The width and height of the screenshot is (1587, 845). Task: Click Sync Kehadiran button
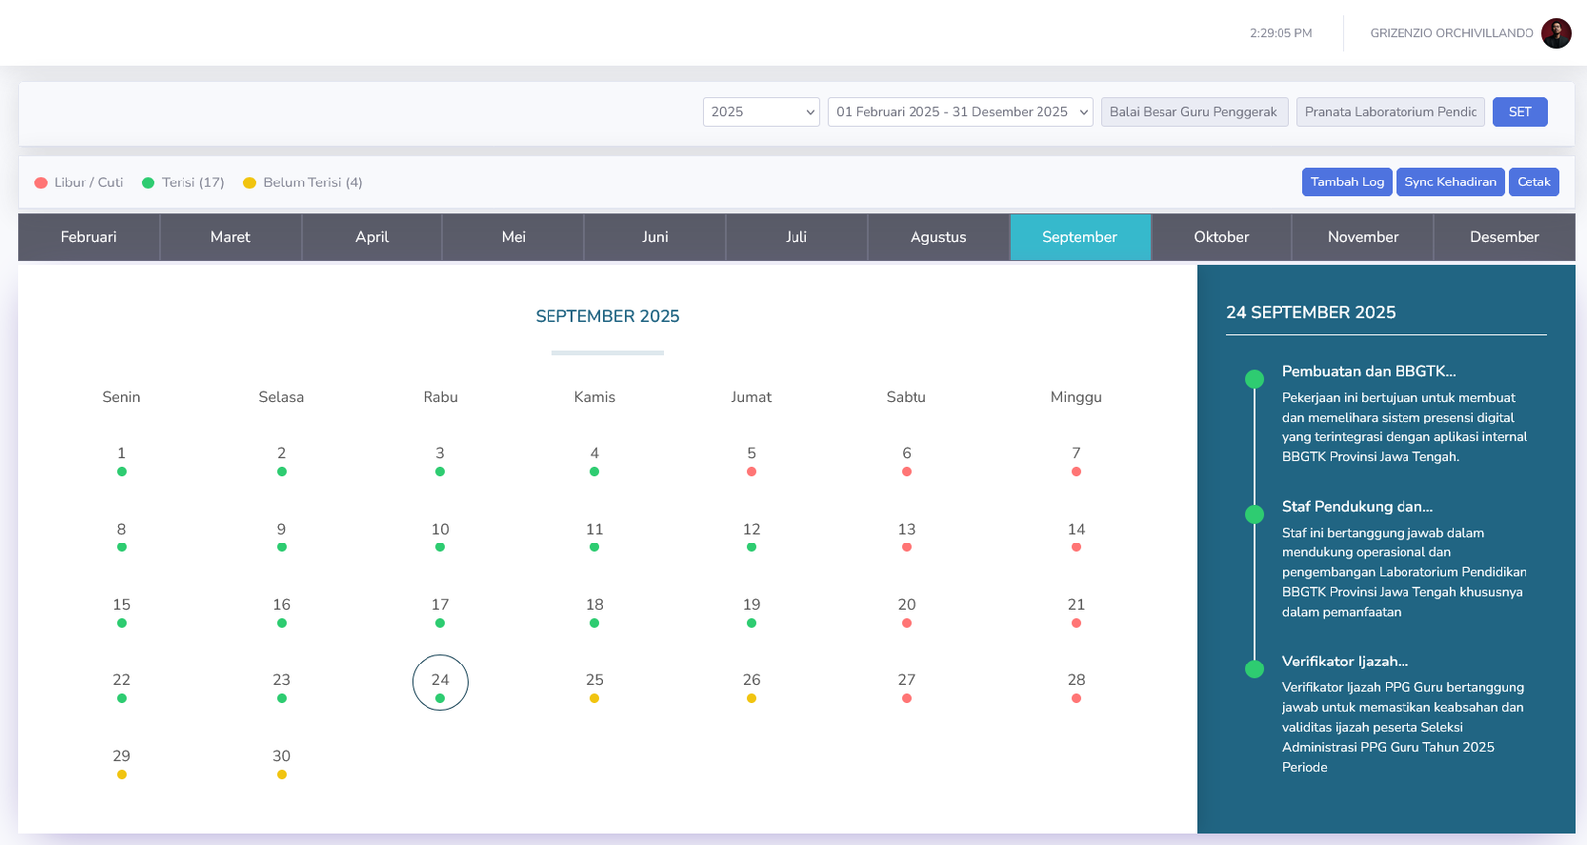point(1449,182)
